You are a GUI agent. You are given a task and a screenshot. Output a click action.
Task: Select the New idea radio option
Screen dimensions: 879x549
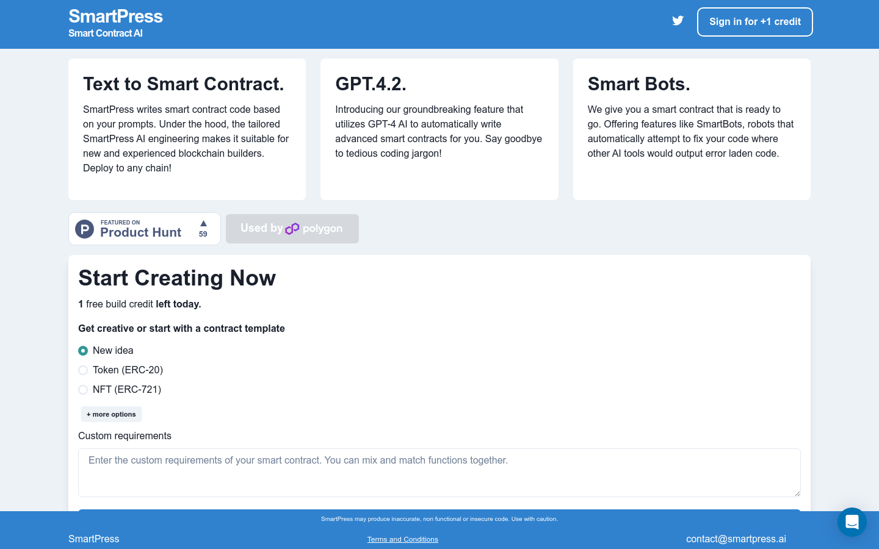point(83,351)
